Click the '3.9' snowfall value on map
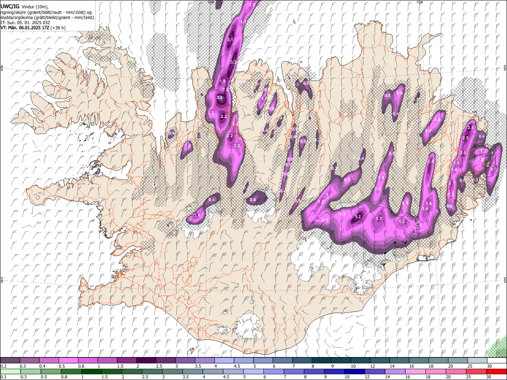507x380 pixels. [x=220, y=98]
